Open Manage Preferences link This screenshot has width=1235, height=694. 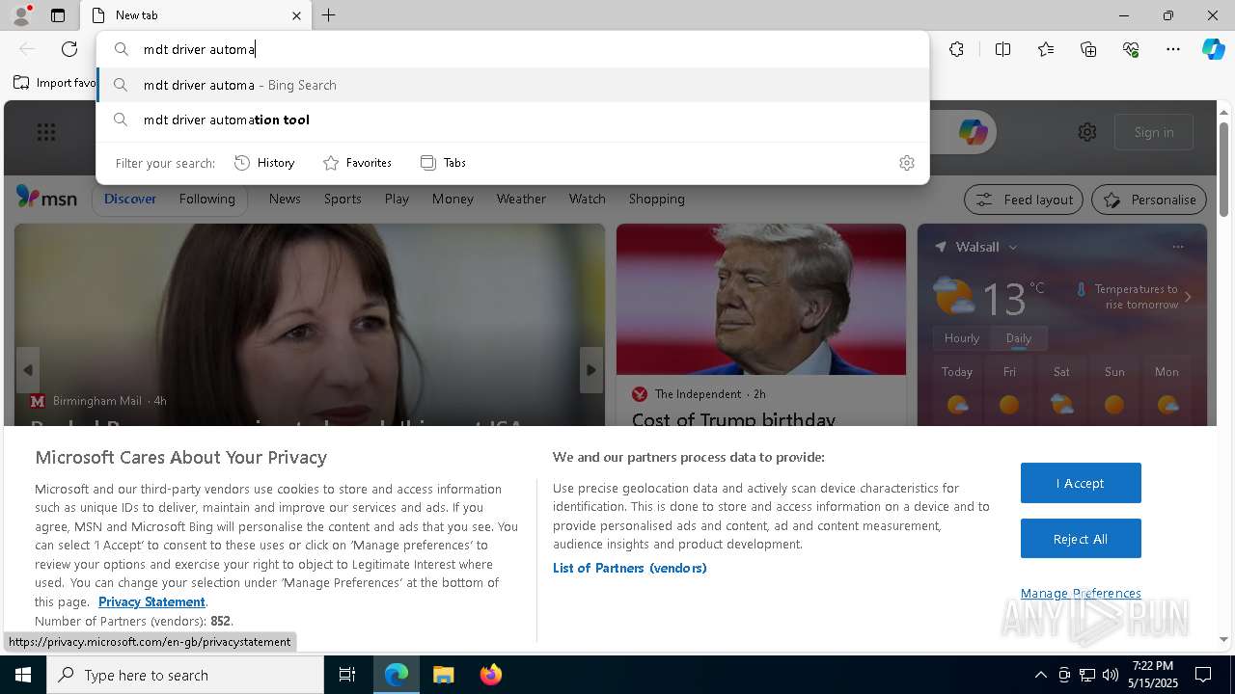[x=1081, y=593]
